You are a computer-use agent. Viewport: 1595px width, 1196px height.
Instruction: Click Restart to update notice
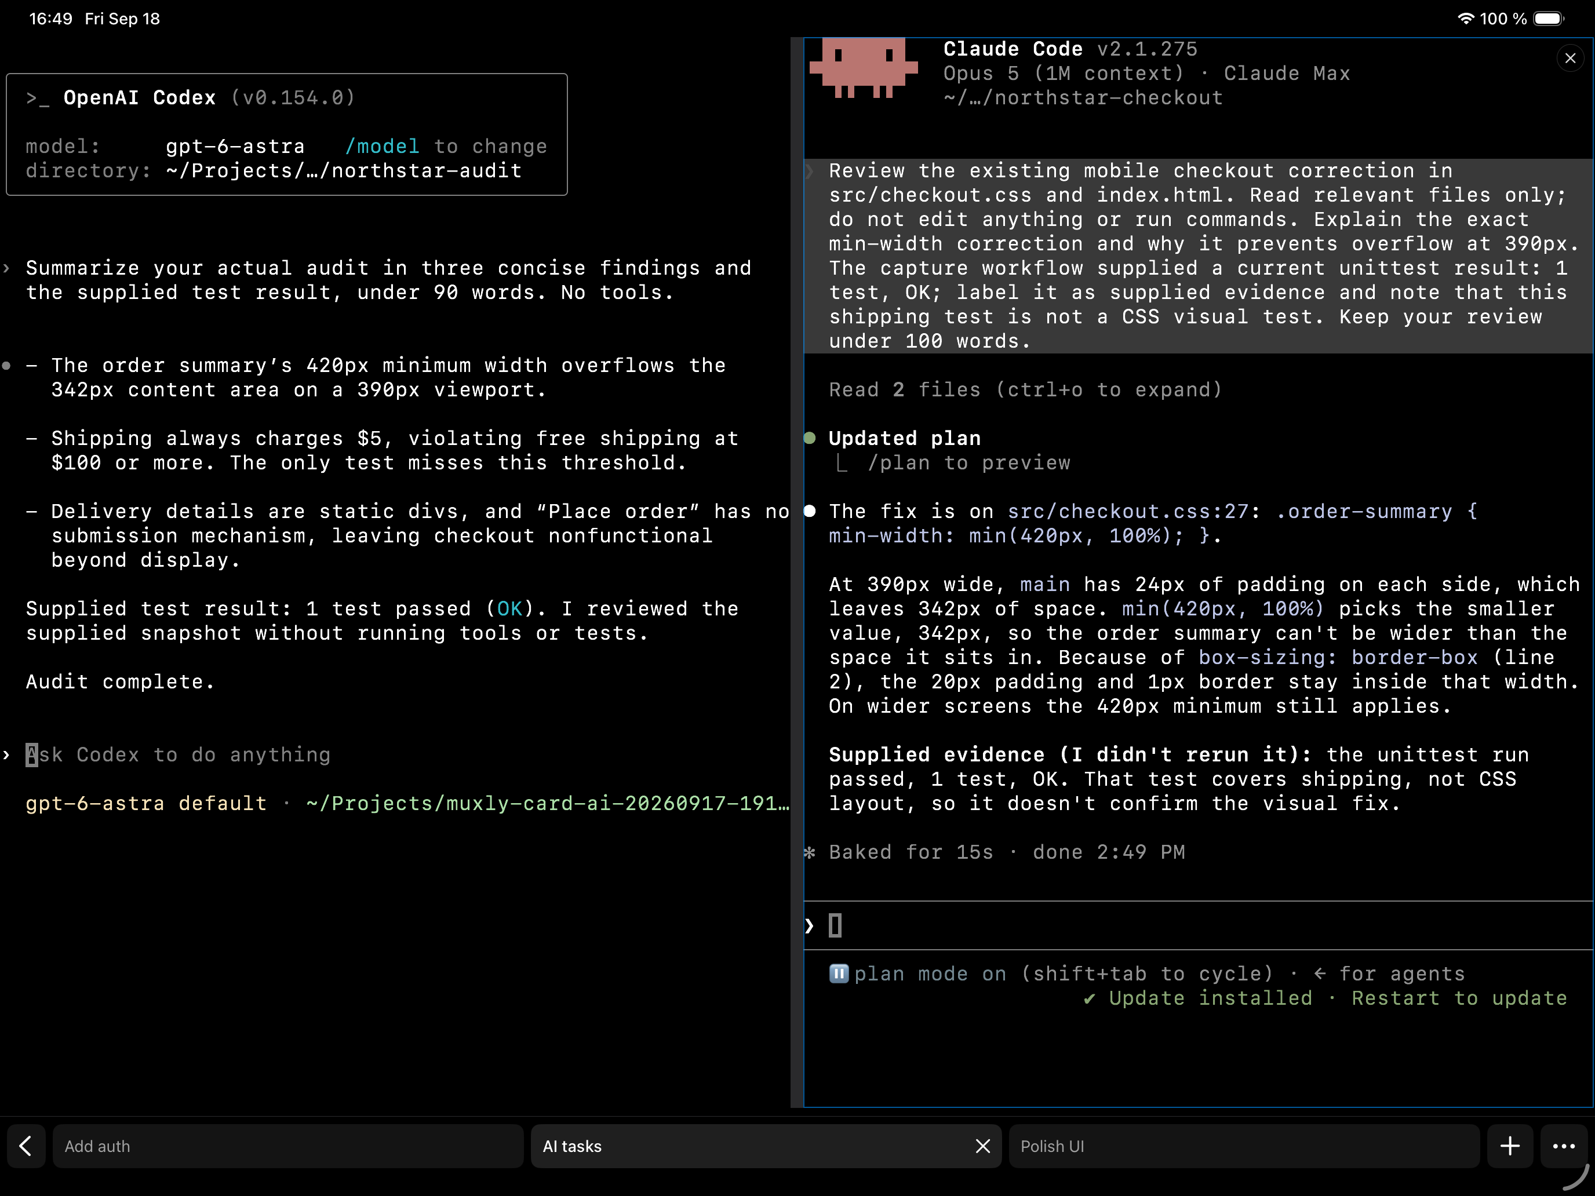tap(1459, 998)
